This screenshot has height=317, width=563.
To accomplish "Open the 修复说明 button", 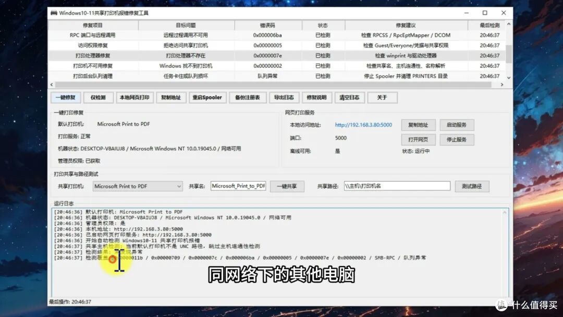I will tap(317, 97).
